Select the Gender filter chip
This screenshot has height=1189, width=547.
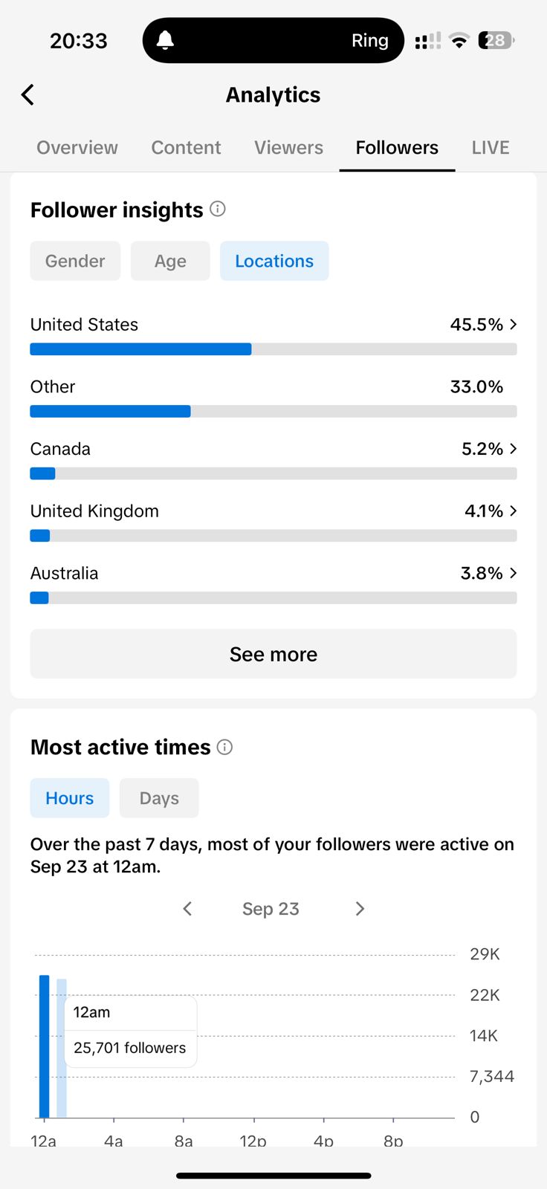coord(75,261)
